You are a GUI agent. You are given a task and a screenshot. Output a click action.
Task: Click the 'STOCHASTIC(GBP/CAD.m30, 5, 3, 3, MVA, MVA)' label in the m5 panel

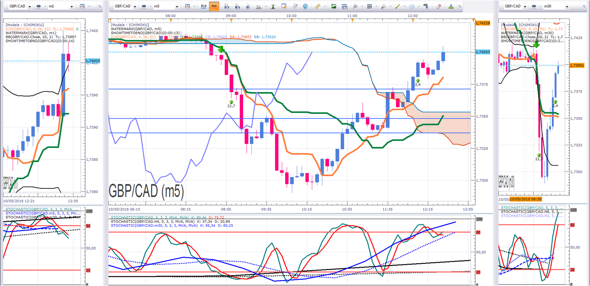(x=154, y=226)
